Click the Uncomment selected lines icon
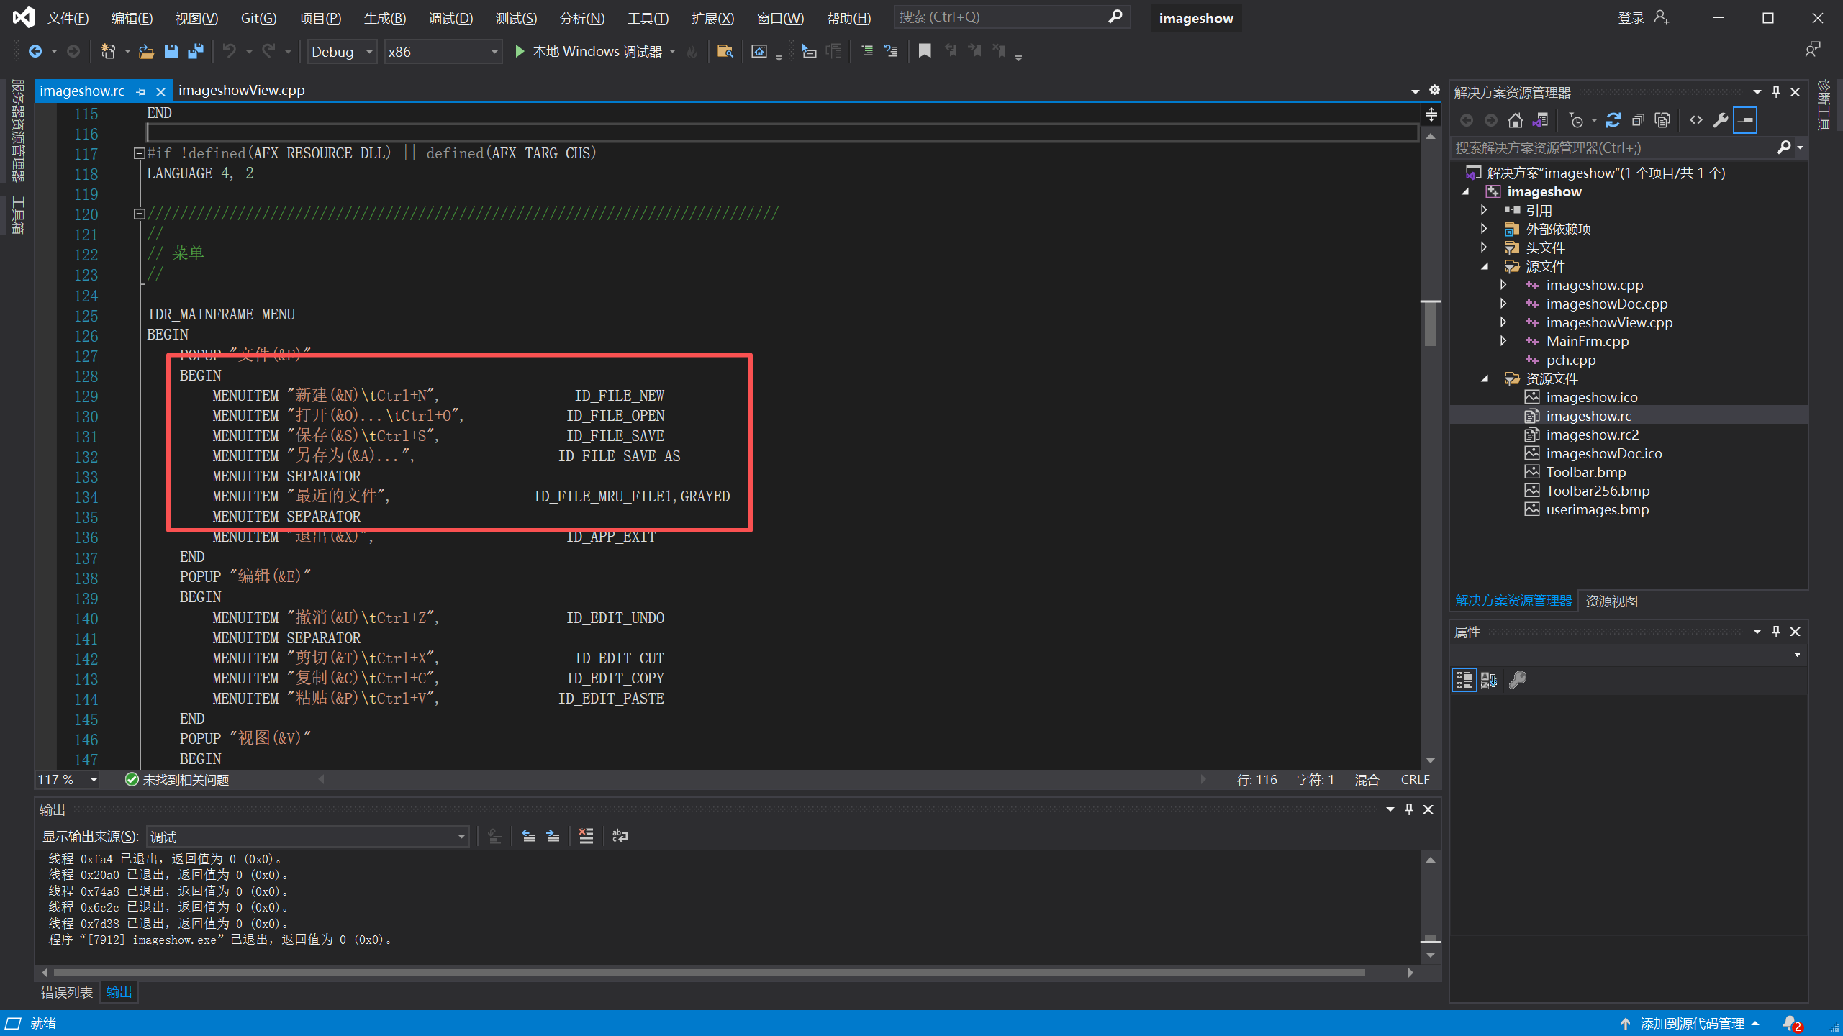 click(891, 51)
